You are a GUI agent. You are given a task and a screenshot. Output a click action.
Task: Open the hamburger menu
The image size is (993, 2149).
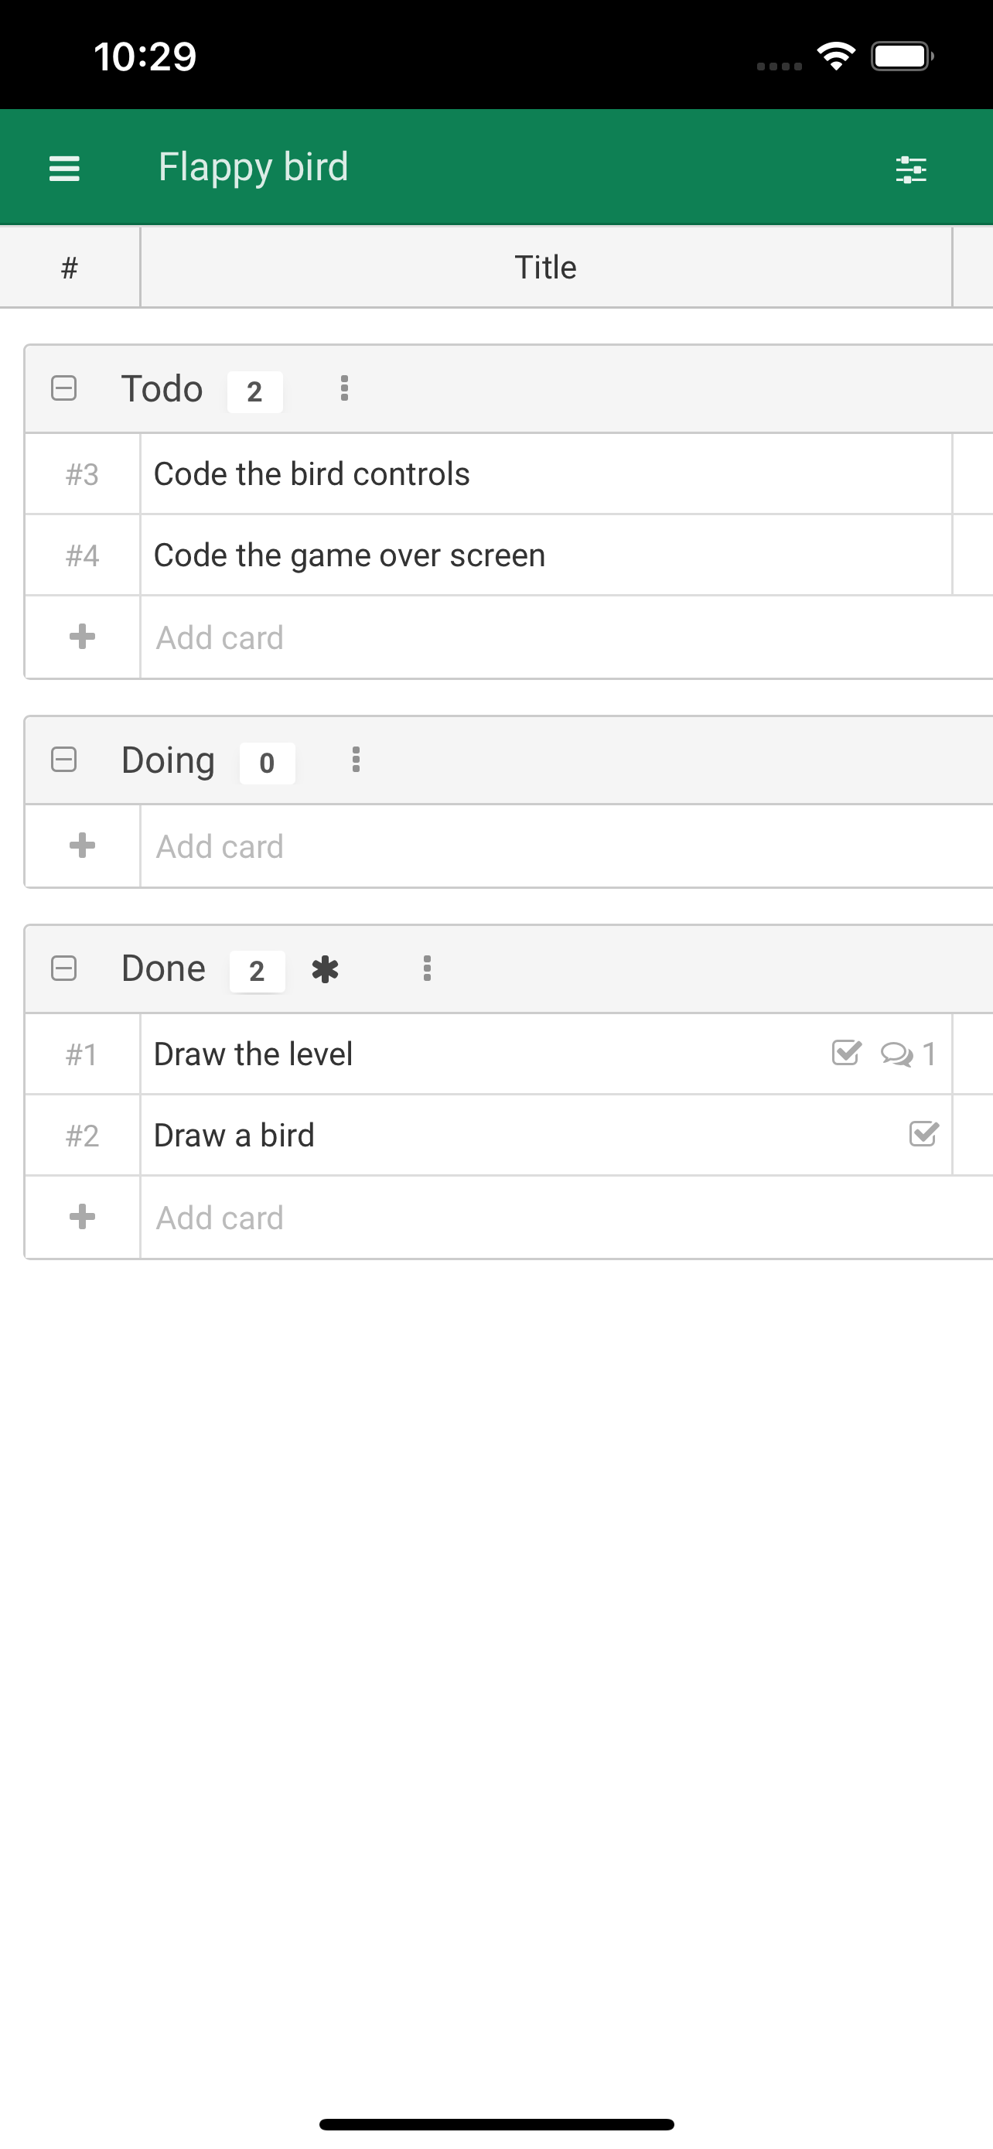(x=64, y=169)
